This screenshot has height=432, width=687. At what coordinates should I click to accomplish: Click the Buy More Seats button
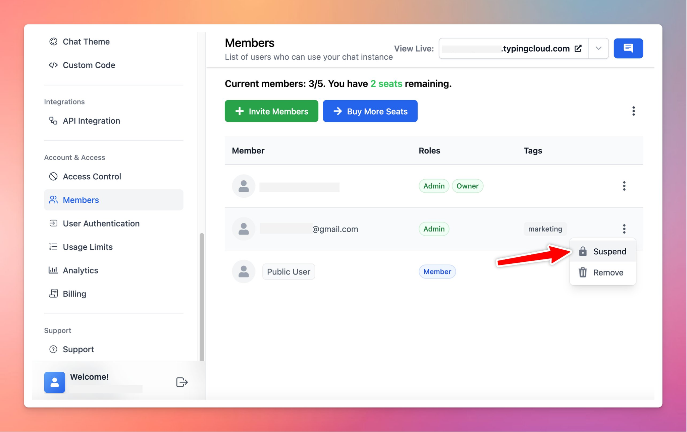(x=370, y=111)
